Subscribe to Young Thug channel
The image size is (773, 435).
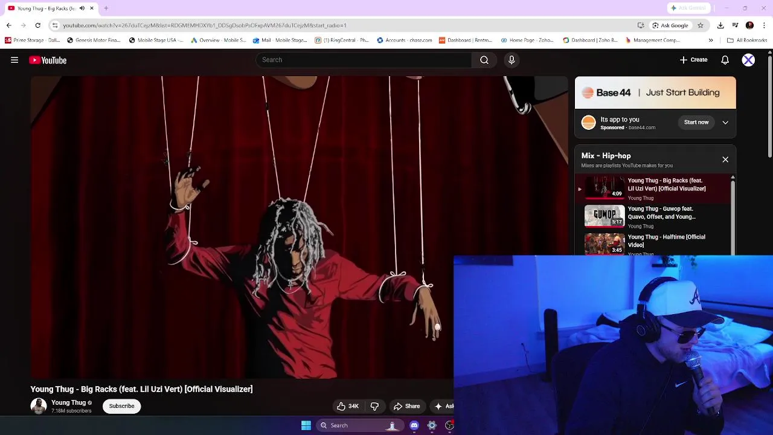coord(121,406)
